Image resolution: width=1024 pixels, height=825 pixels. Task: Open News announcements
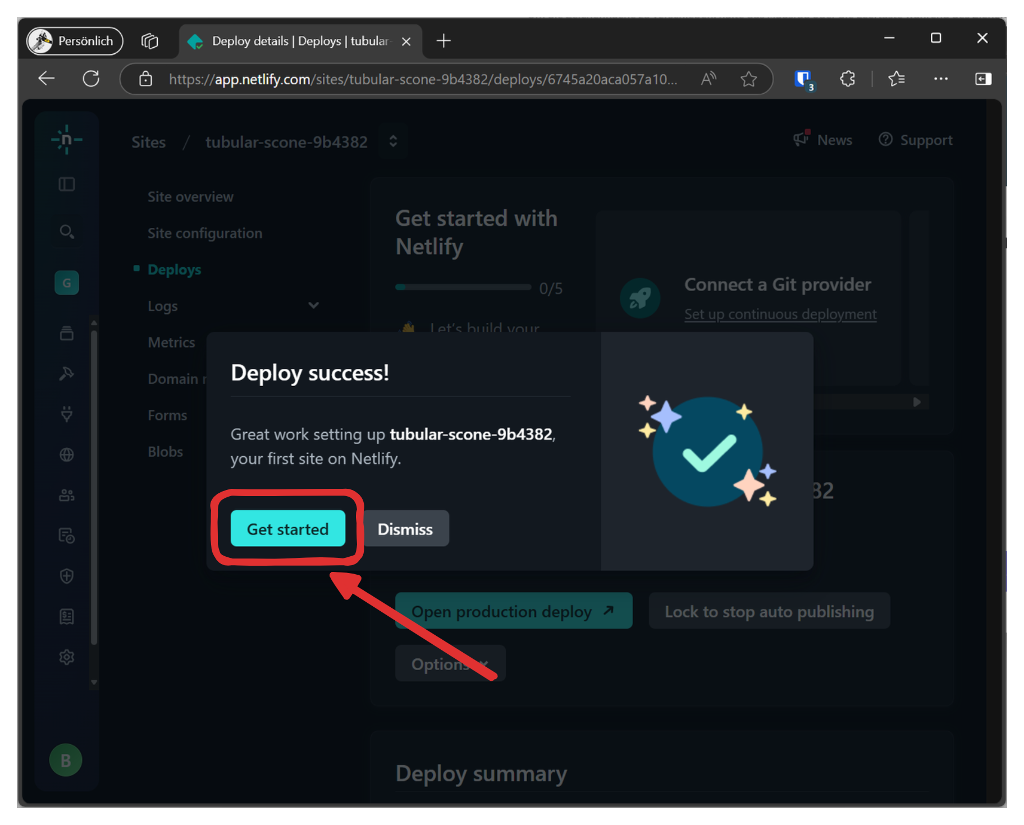[x=822, y=140]
